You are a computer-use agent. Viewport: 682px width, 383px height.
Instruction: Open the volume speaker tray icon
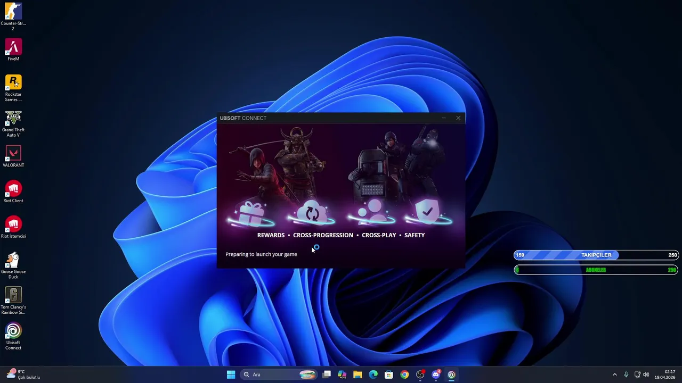tap(646, 374)
